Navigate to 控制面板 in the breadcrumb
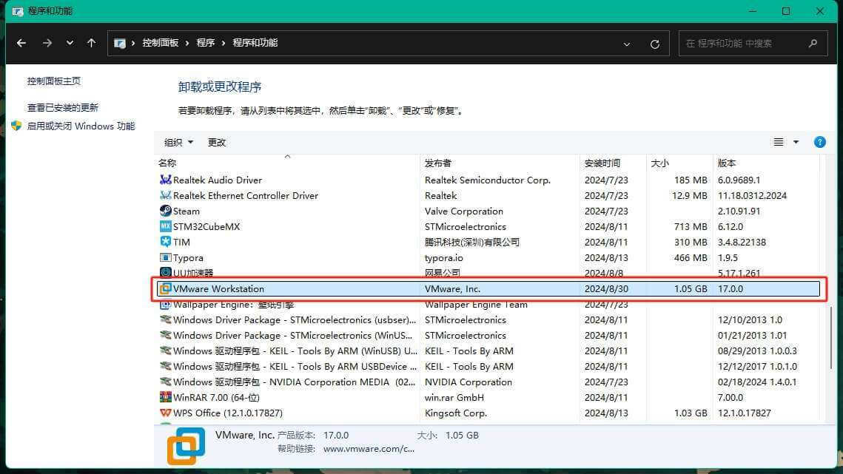The image size is (843, 474). [x=161, y=43]
